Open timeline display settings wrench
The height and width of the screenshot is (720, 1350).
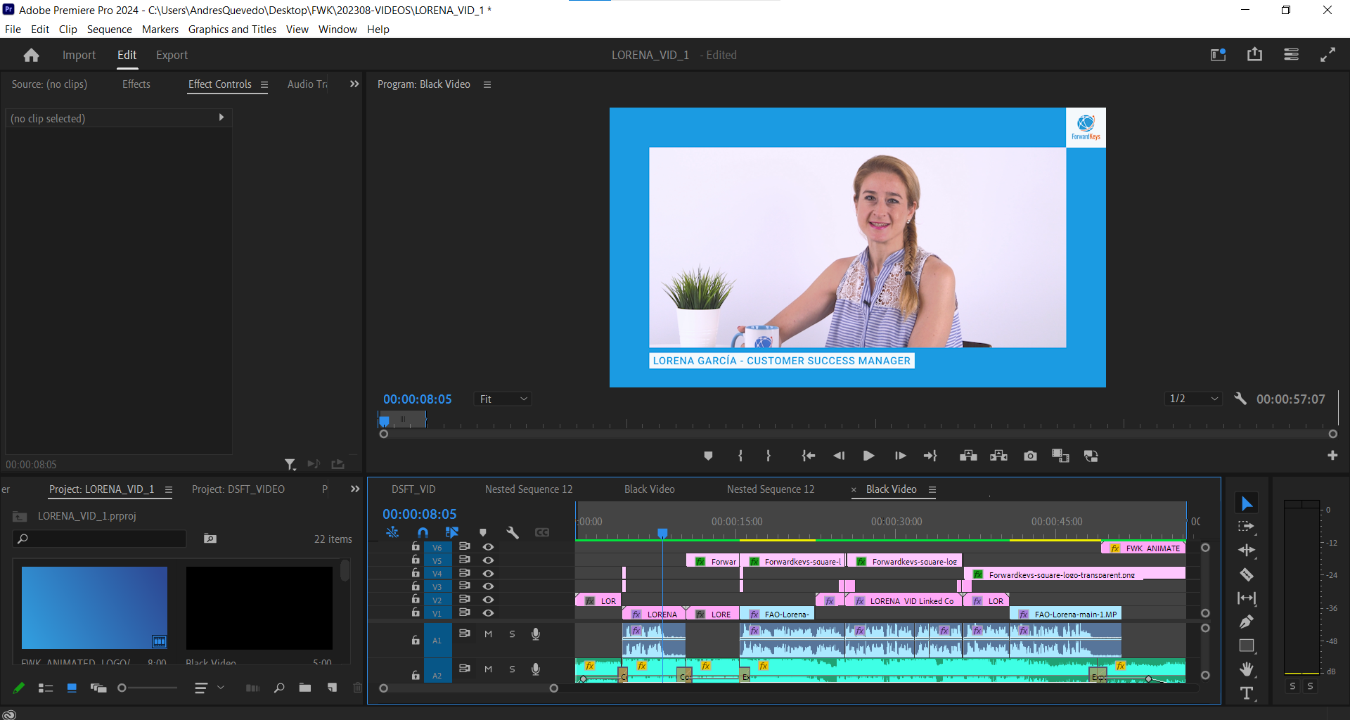[513, 532]
